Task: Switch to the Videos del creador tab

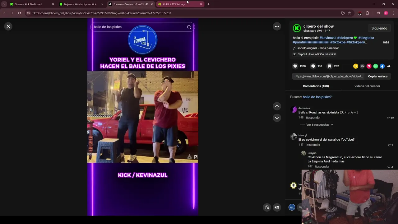Action: [x=367, y=86]
